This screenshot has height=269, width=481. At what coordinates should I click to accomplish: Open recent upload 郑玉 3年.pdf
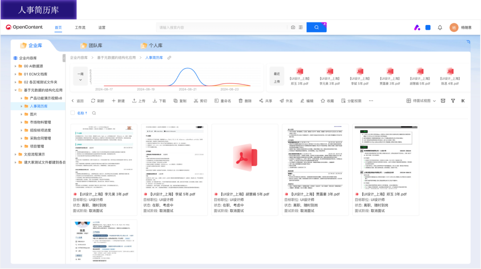(299, 77)
